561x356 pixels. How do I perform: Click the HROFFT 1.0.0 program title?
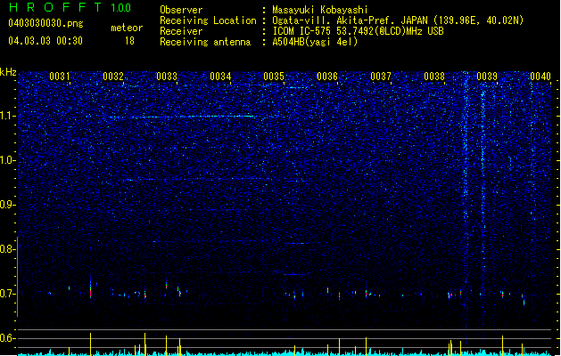tap(70, 7)
